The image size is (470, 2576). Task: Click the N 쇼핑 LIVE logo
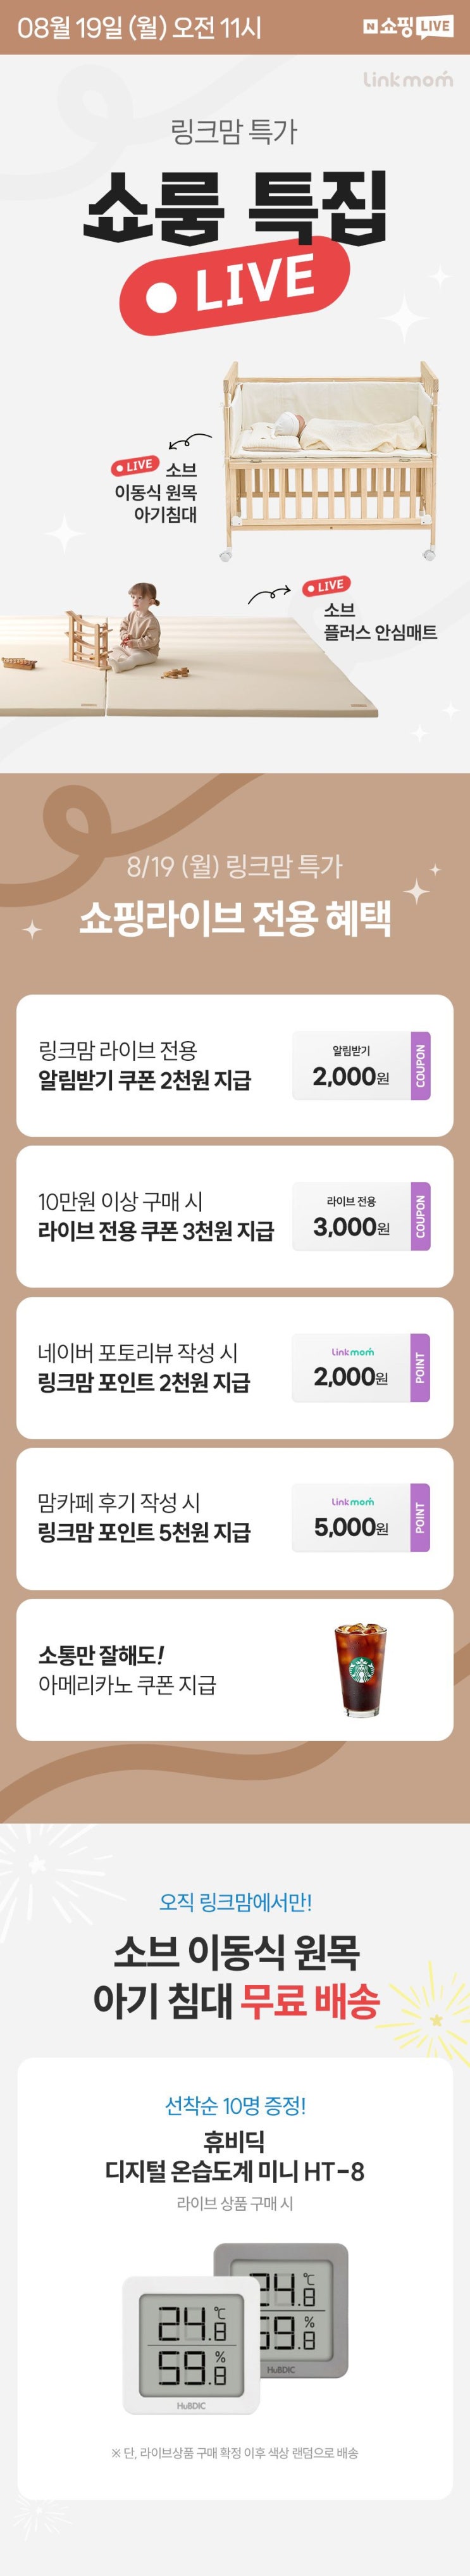click(x=408, y=27)
